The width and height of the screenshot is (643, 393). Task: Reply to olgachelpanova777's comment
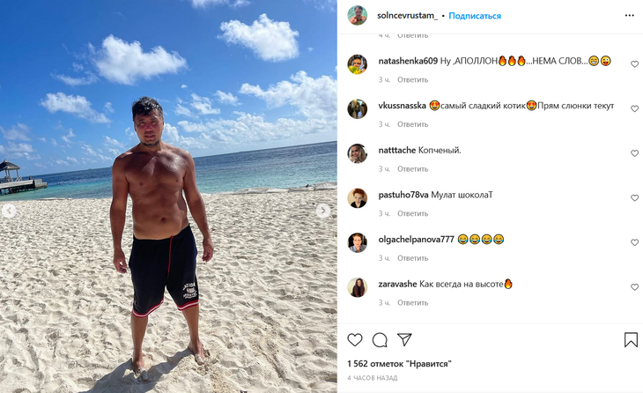coord(412,258)
